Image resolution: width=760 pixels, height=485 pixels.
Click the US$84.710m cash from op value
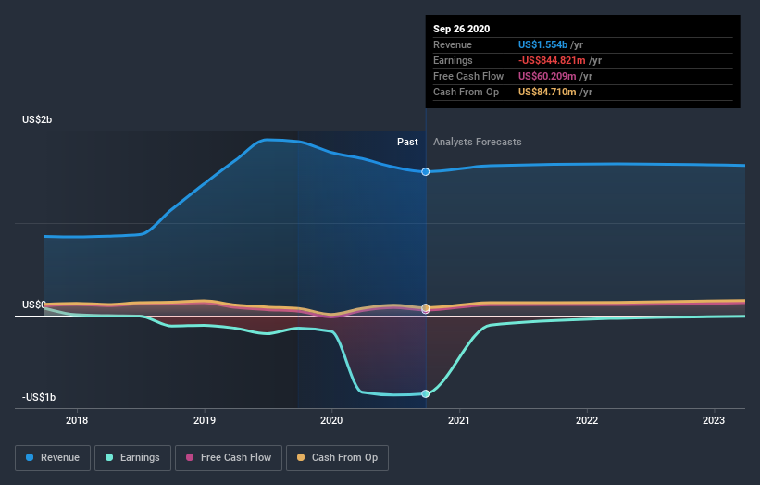tap(547, 92)
